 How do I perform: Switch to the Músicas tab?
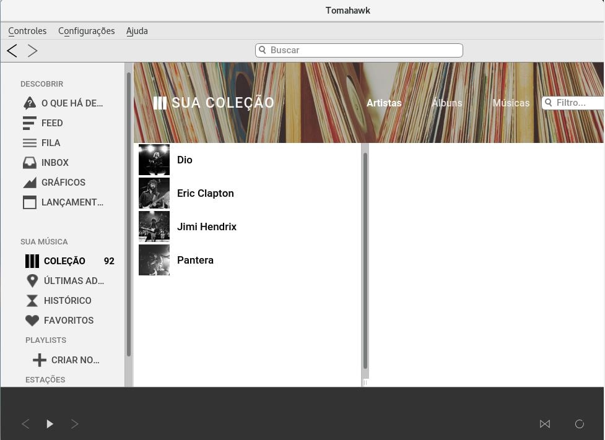point(510,103)
